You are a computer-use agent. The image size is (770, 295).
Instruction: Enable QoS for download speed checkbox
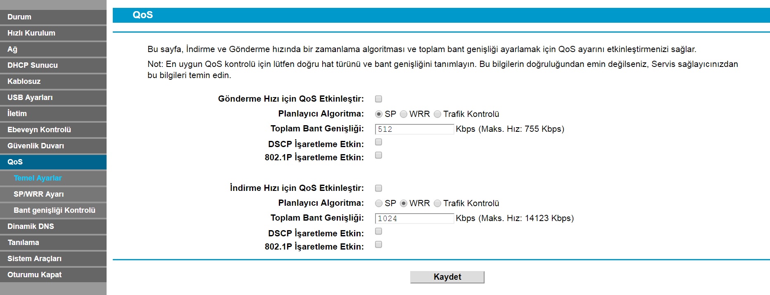378,188
